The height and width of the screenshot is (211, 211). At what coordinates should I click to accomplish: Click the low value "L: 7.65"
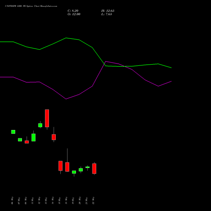(107, 14)
